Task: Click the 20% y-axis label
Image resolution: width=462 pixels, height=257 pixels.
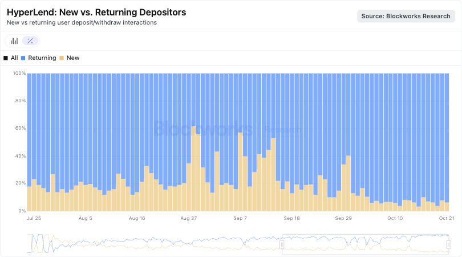Action: (21, 183)
